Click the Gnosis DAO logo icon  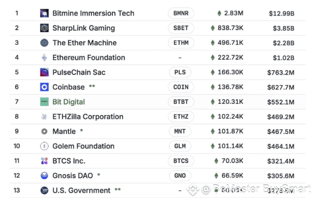[44, 175]
